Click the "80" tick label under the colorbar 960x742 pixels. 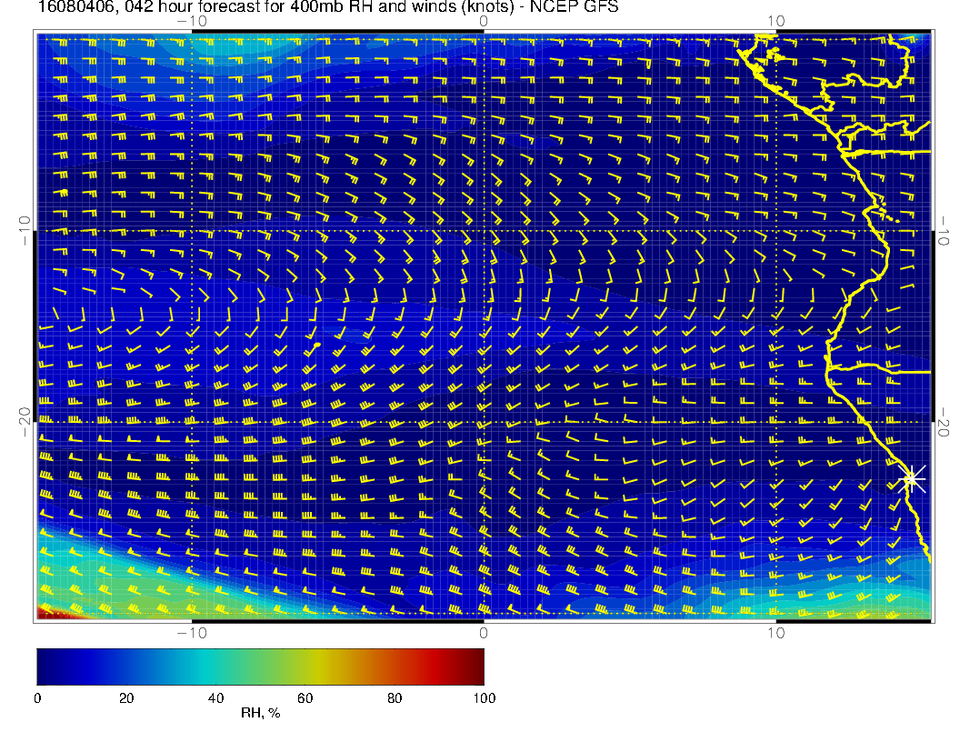coord(394,697)
